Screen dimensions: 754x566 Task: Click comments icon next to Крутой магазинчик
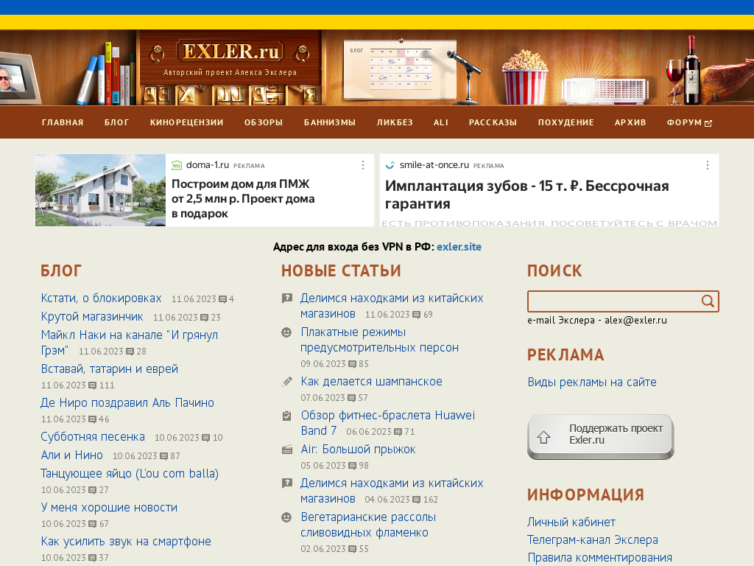[205, 318]
